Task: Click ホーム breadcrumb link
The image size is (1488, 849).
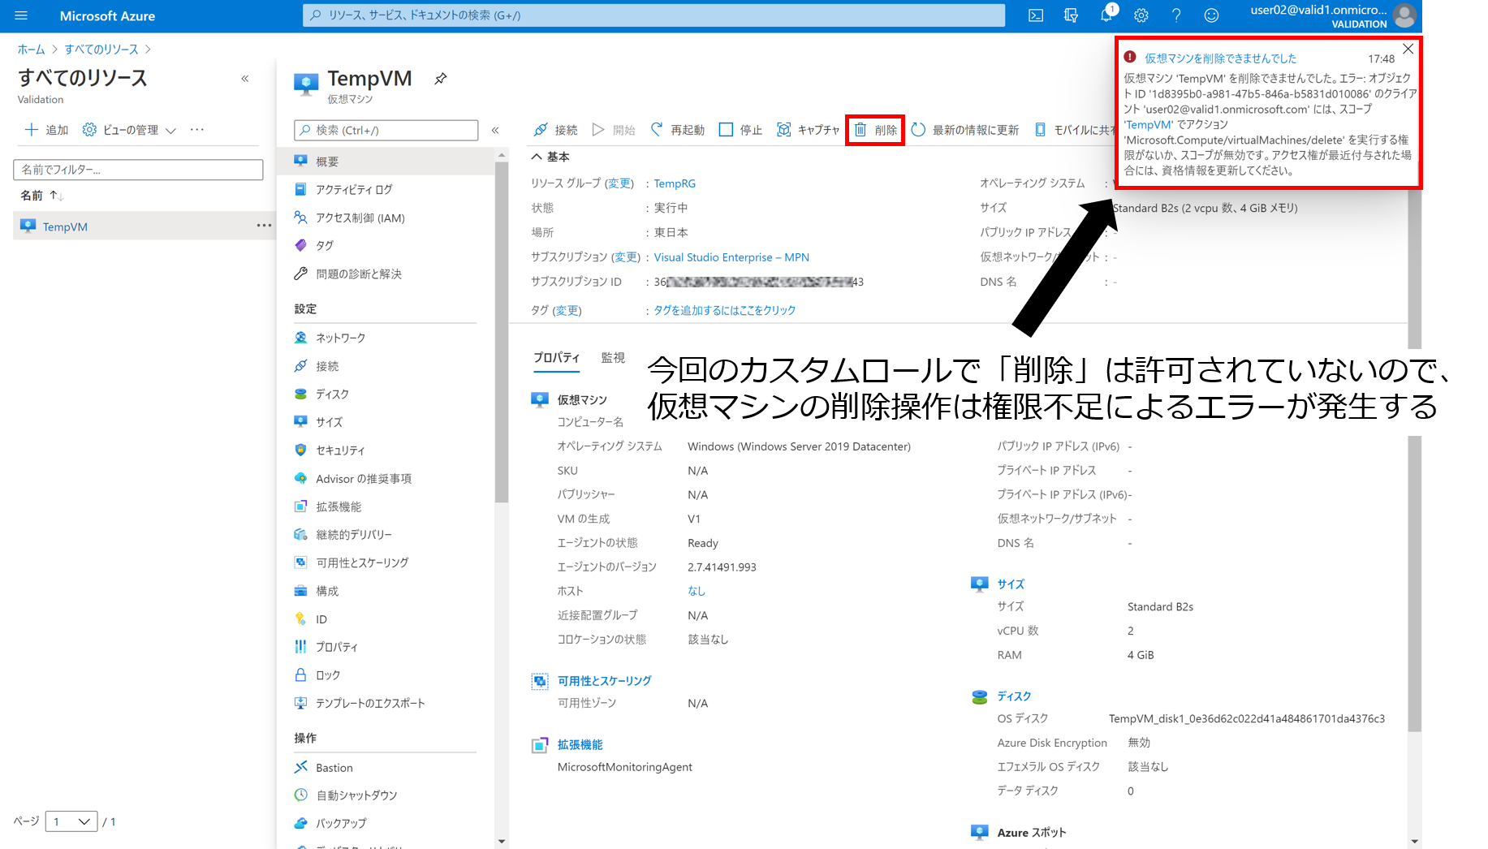Action: pos(31,50)
